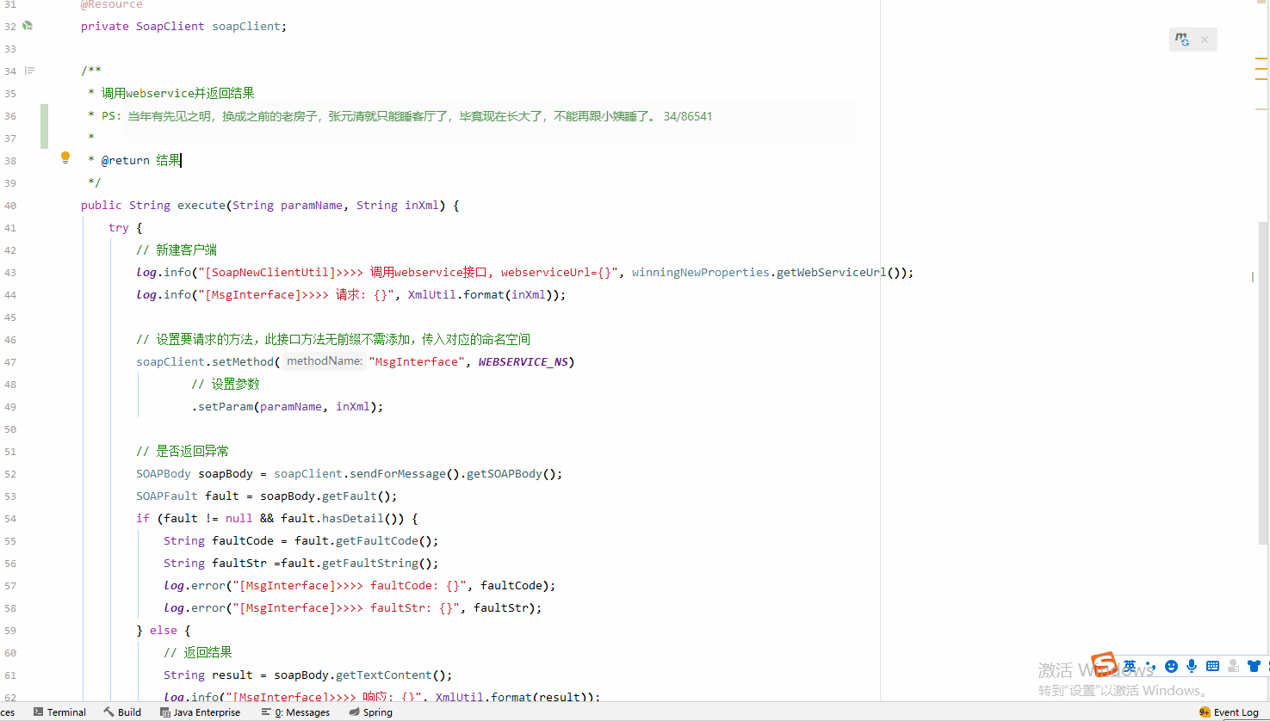Click the hasDetail method call on line 54

[353, 518]
